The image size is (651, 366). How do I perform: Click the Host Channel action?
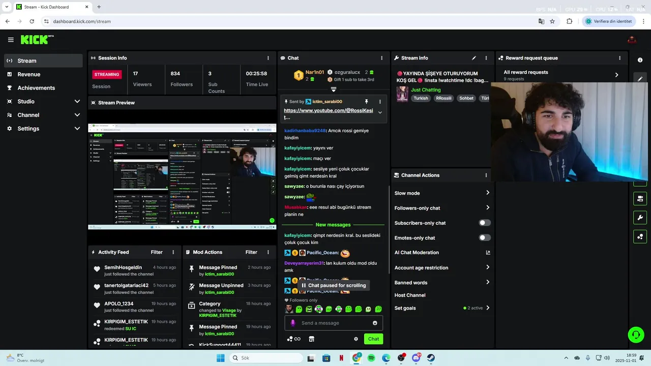pos(410,295)
